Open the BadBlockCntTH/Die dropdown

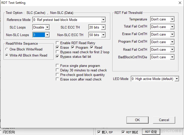(x=162, y=57)
